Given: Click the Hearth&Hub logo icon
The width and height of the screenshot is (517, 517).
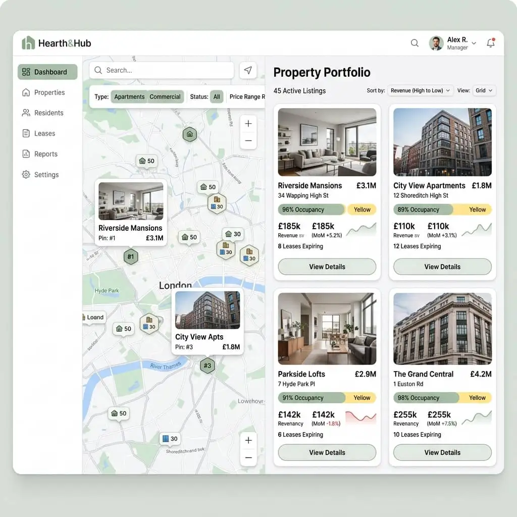Looking at the screenshot, I should [x=28, y=43].
